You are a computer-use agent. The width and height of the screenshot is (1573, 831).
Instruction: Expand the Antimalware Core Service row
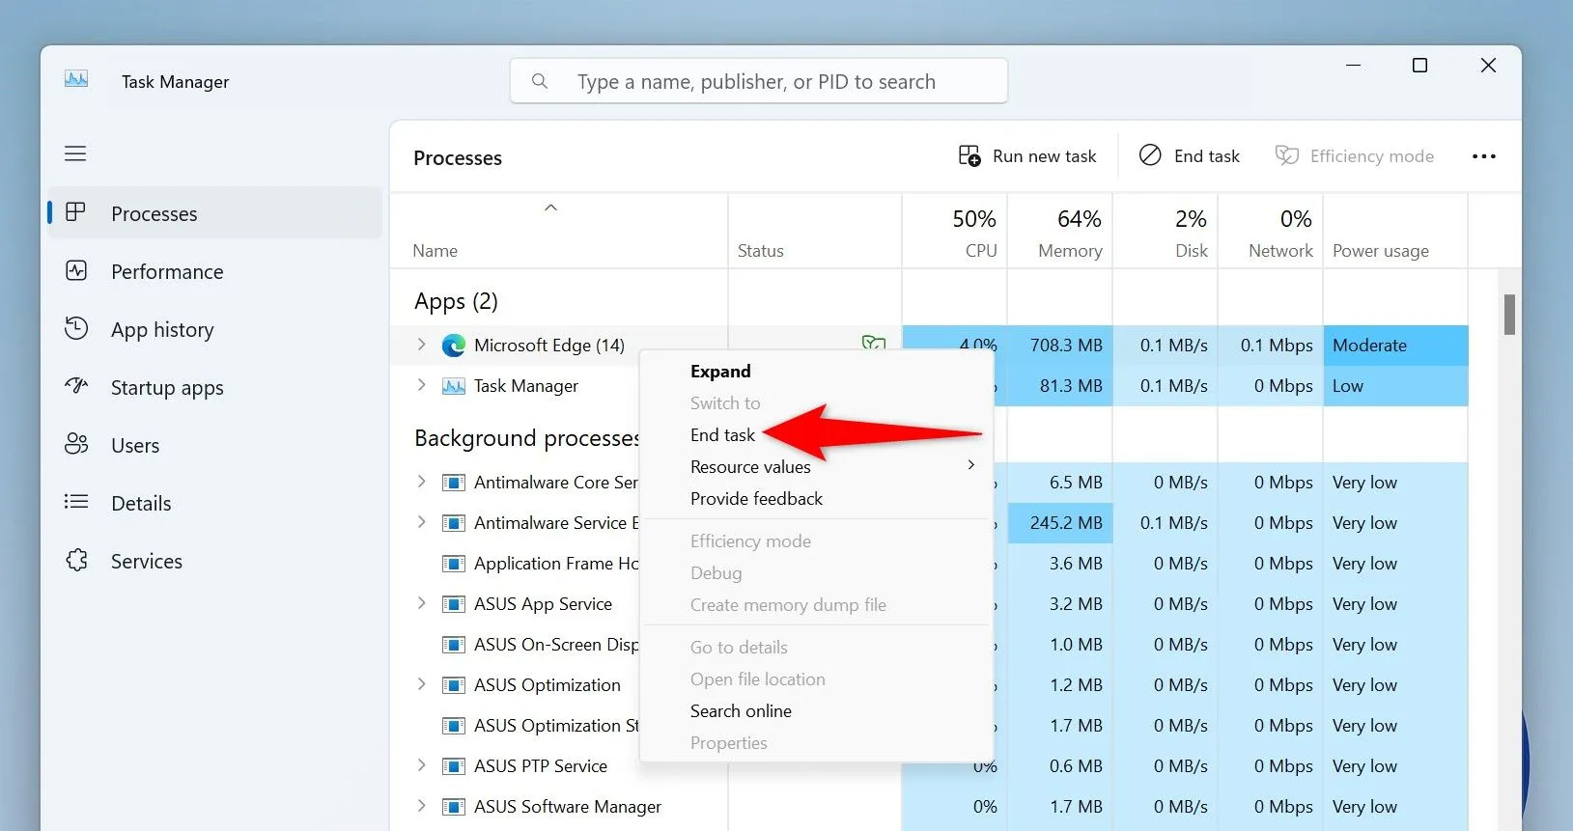click(x=421, y=482)
